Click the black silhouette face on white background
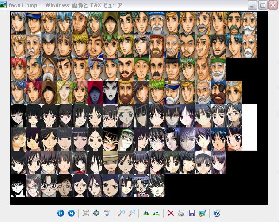 18,186
